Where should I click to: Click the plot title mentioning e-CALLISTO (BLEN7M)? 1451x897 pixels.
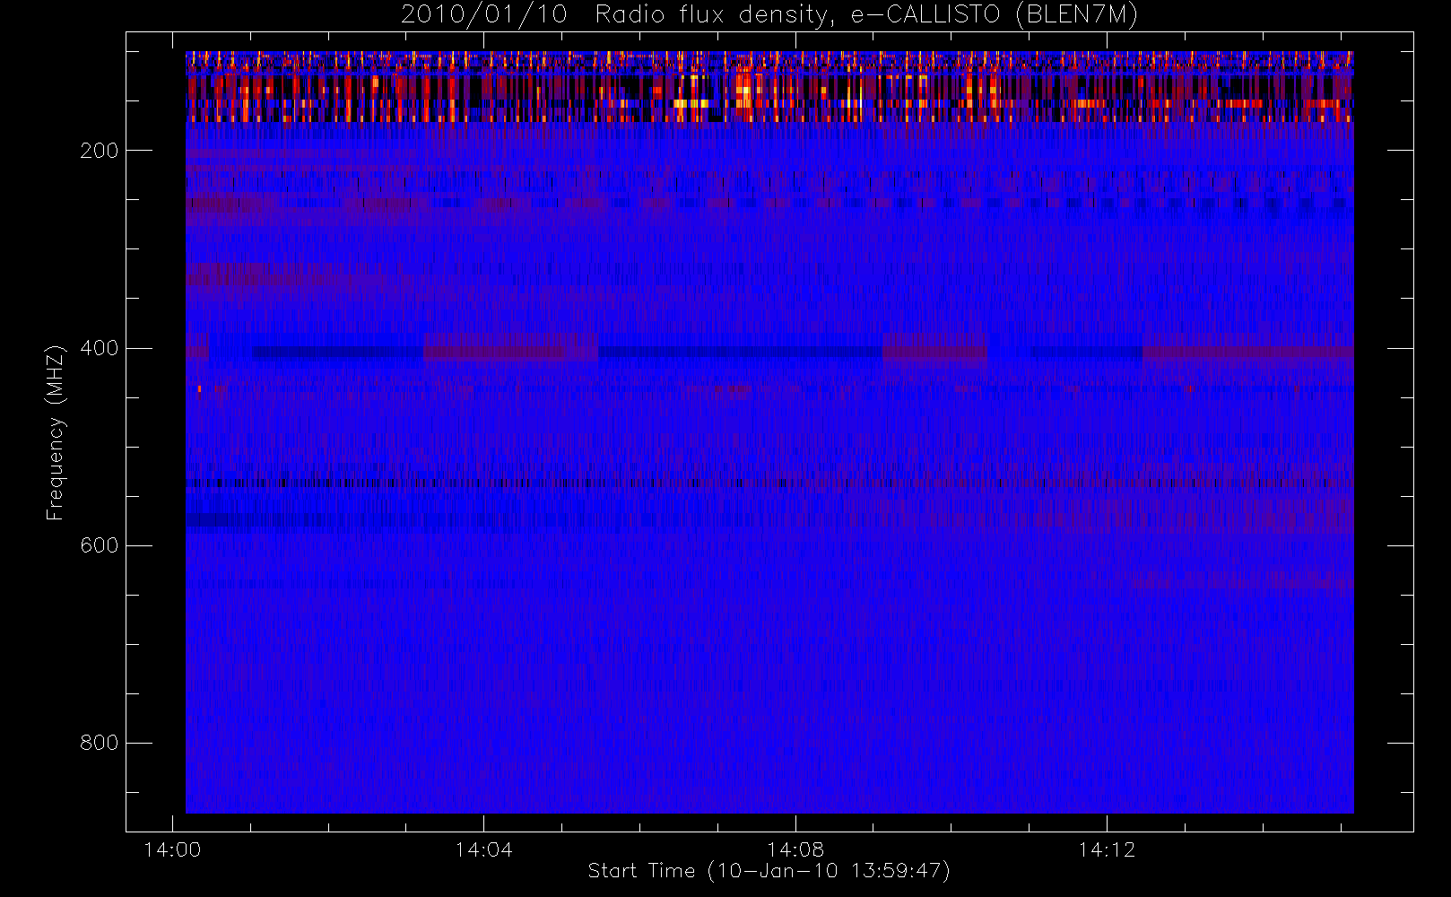pos(769,14)
